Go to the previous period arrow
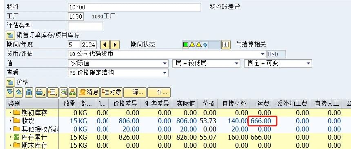 105,44
